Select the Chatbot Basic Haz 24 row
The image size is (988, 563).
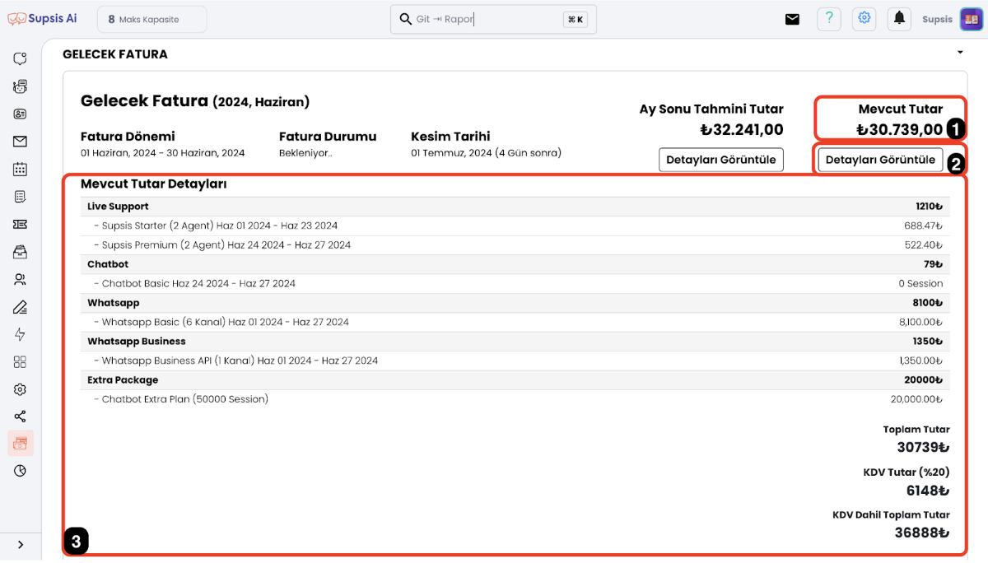515,284
